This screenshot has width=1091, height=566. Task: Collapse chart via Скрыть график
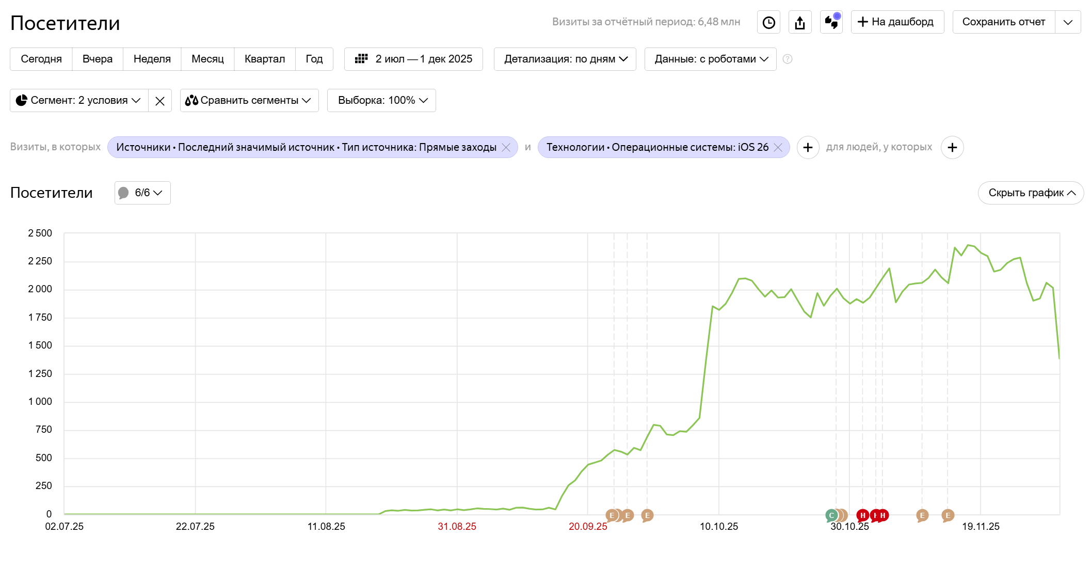(x=1031, y=193)
